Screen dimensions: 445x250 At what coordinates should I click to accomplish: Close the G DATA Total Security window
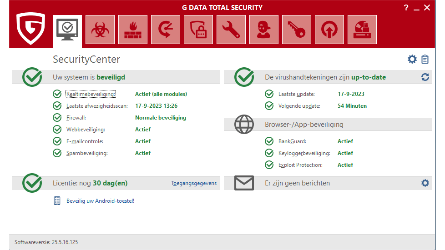pyautogui.click(x=427, y=8)
